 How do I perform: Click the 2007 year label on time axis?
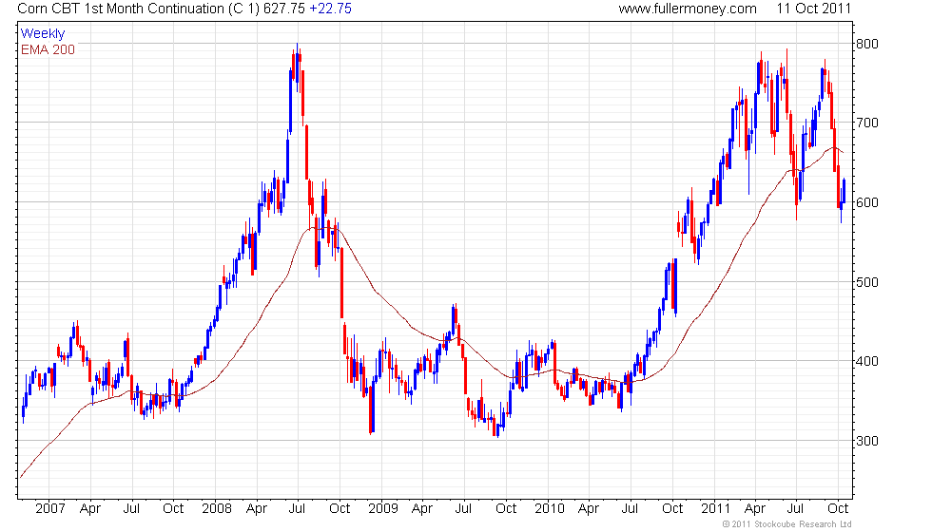click(x=49, y=508)
